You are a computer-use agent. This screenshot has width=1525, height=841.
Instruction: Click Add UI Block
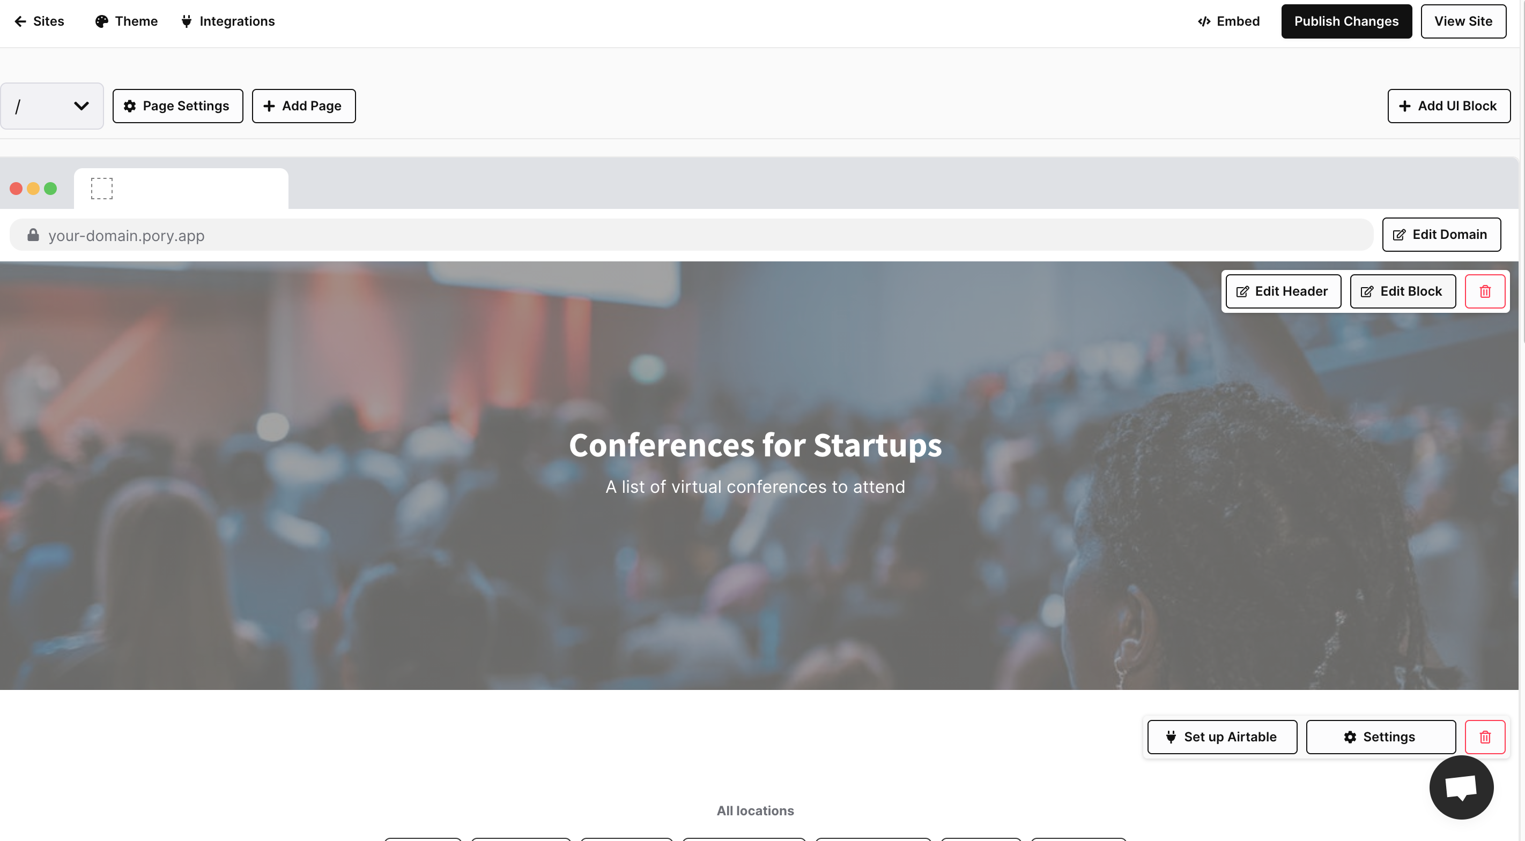[x=1448, y=106]
